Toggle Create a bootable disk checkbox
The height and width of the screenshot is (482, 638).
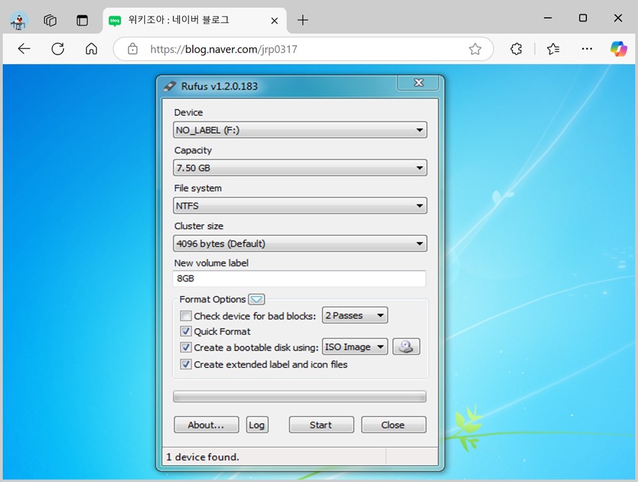click(x=186, y=347)
